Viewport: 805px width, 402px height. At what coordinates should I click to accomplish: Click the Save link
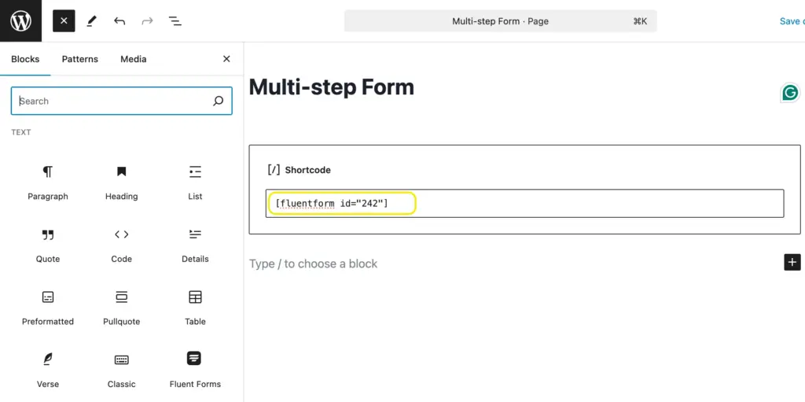pos(789,21)
